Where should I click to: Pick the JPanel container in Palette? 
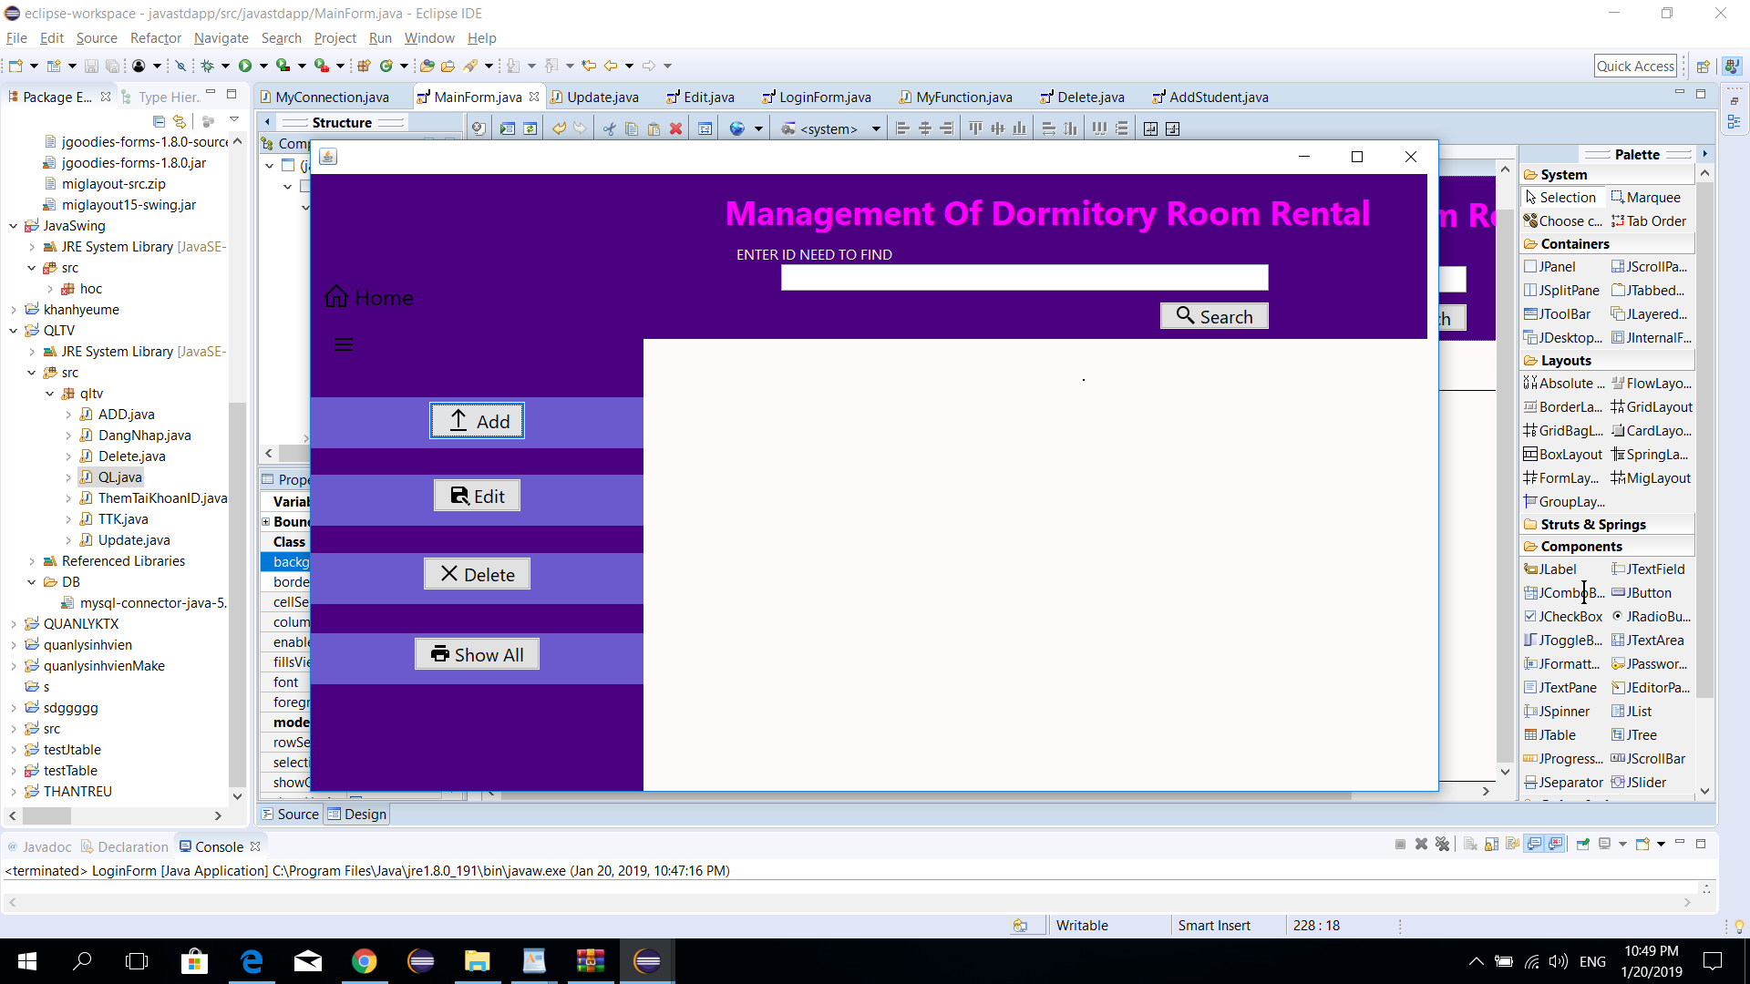pyautogui.click(x=1556, y=267)
